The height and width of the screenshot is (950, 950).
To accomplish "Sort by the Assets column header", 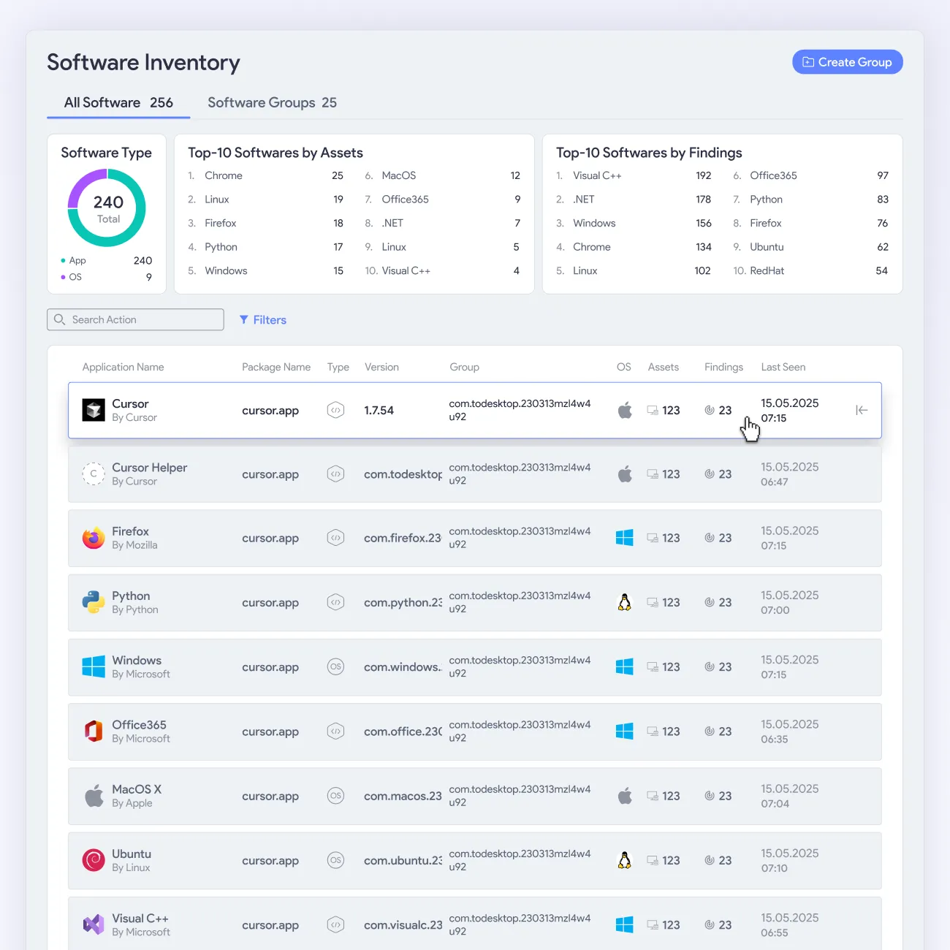I will [x=664, y=367].
